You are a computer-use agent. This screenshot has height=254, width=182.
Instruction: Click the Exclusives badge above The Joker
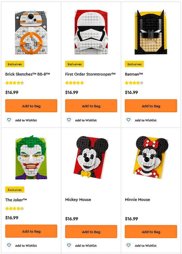click(15, 190)
